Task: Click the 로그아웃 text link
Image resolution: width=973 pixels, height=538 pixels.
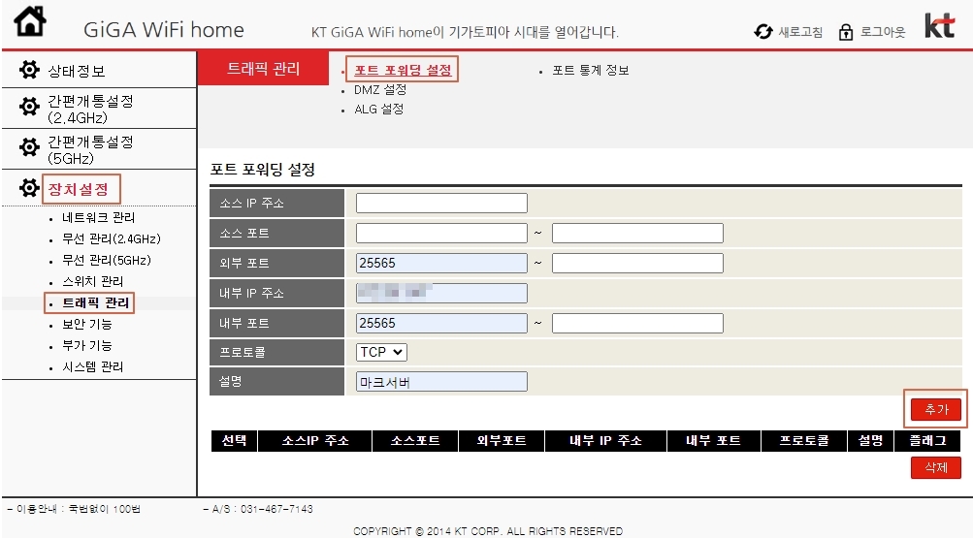Action: (883, 32)
